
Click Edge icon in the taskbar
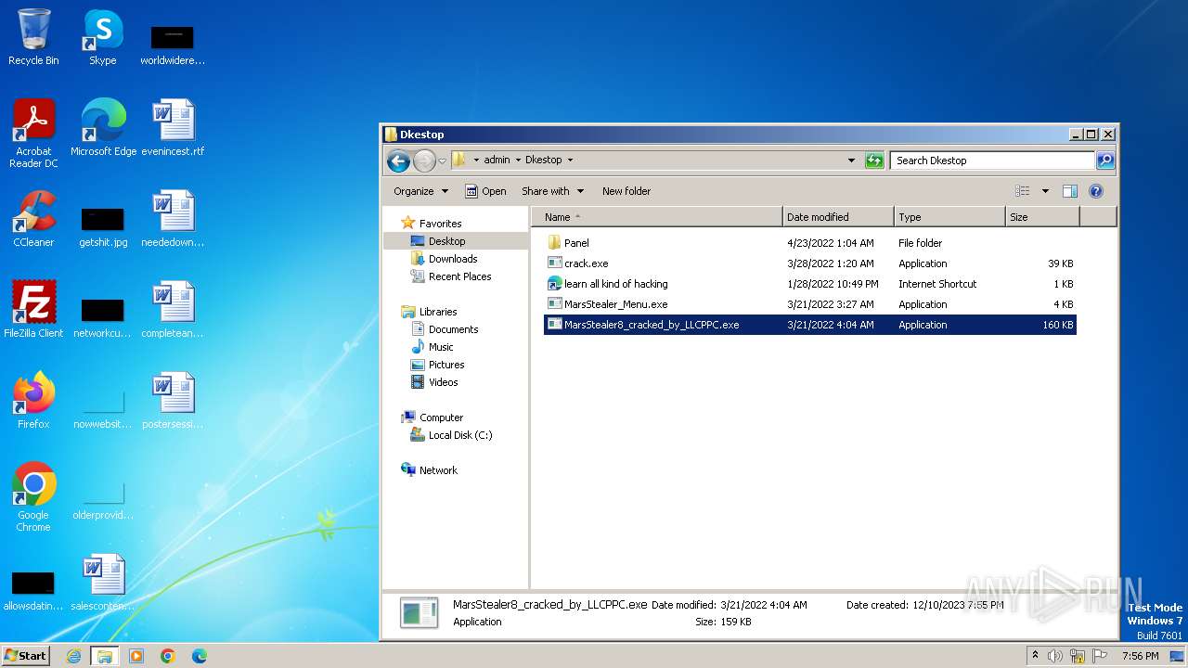pyautogui.click(x=200, y=656)
